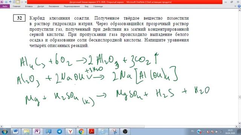
Task: Open the computer/network taskbar icon
Action: 48,132
